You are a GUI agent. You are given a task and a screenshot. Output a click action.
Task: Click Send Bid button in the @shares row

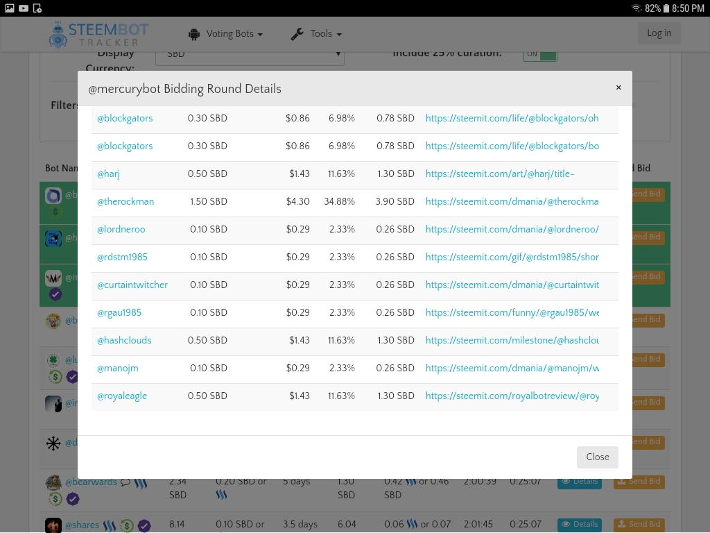pyautogui.click(x=639, y=524)
